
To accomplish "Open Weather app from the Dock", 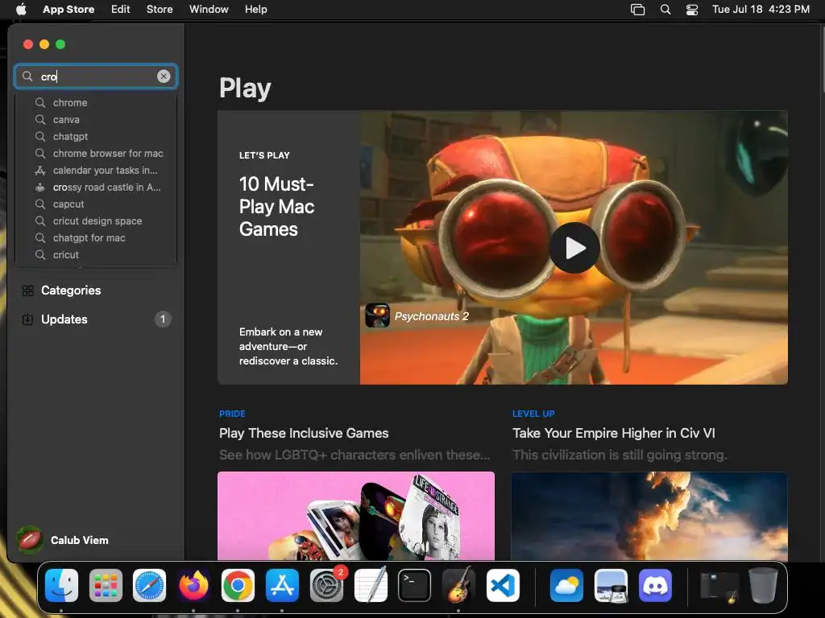I will 566,585.
